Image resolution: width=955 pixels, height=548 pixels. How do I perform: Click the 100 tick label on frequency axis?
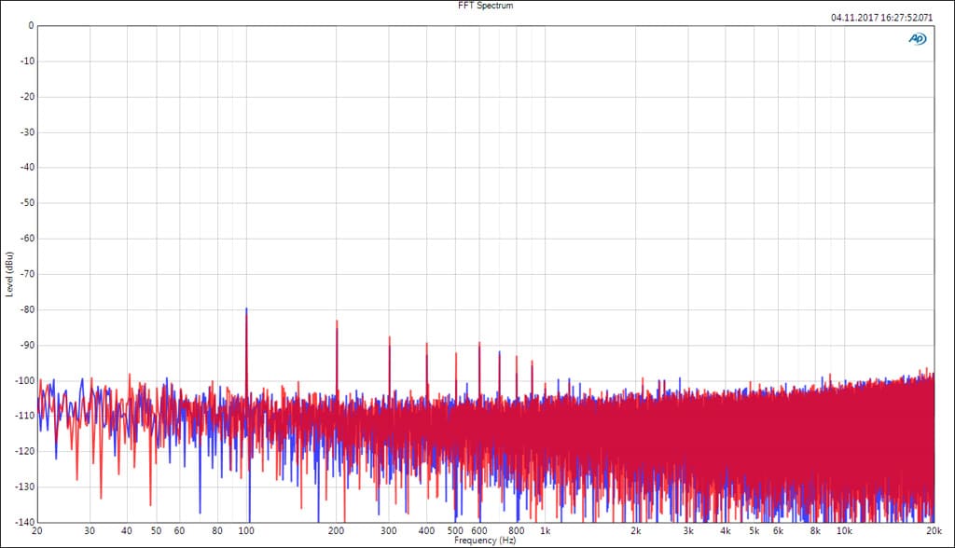(246, 530)
